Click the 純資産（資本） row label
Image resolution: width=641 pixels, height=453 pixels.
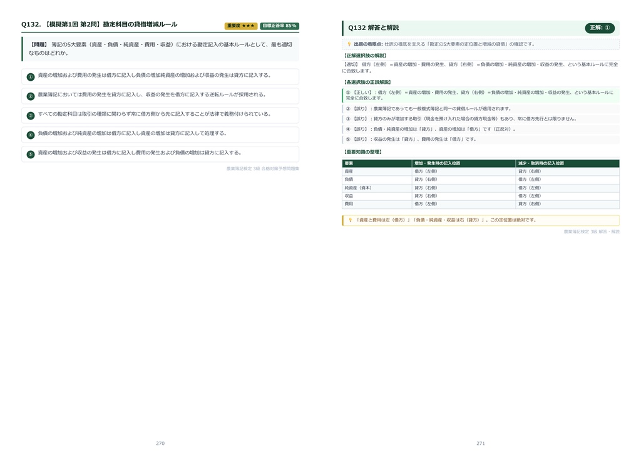tap(358, 188)
